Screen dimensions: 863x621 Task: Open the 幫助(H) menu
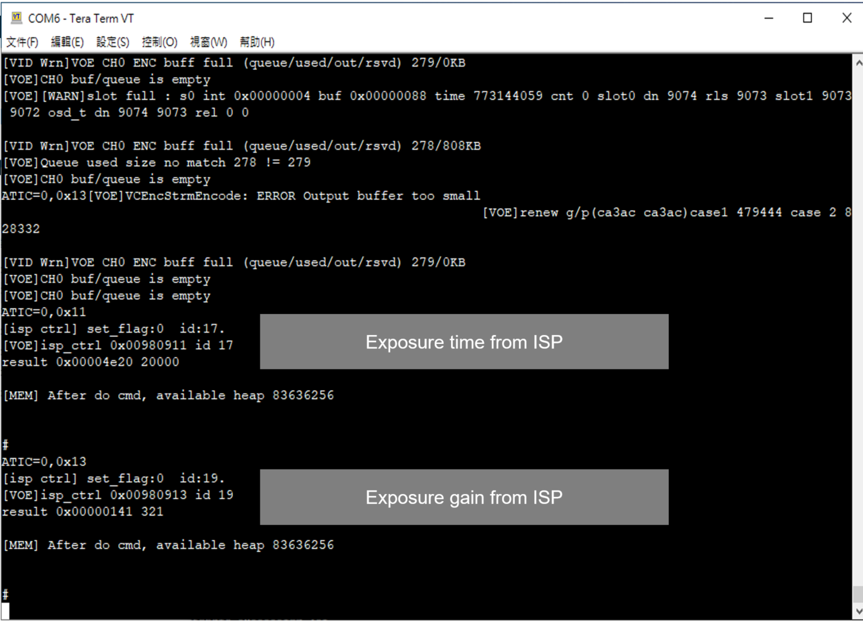coord(257,42)
